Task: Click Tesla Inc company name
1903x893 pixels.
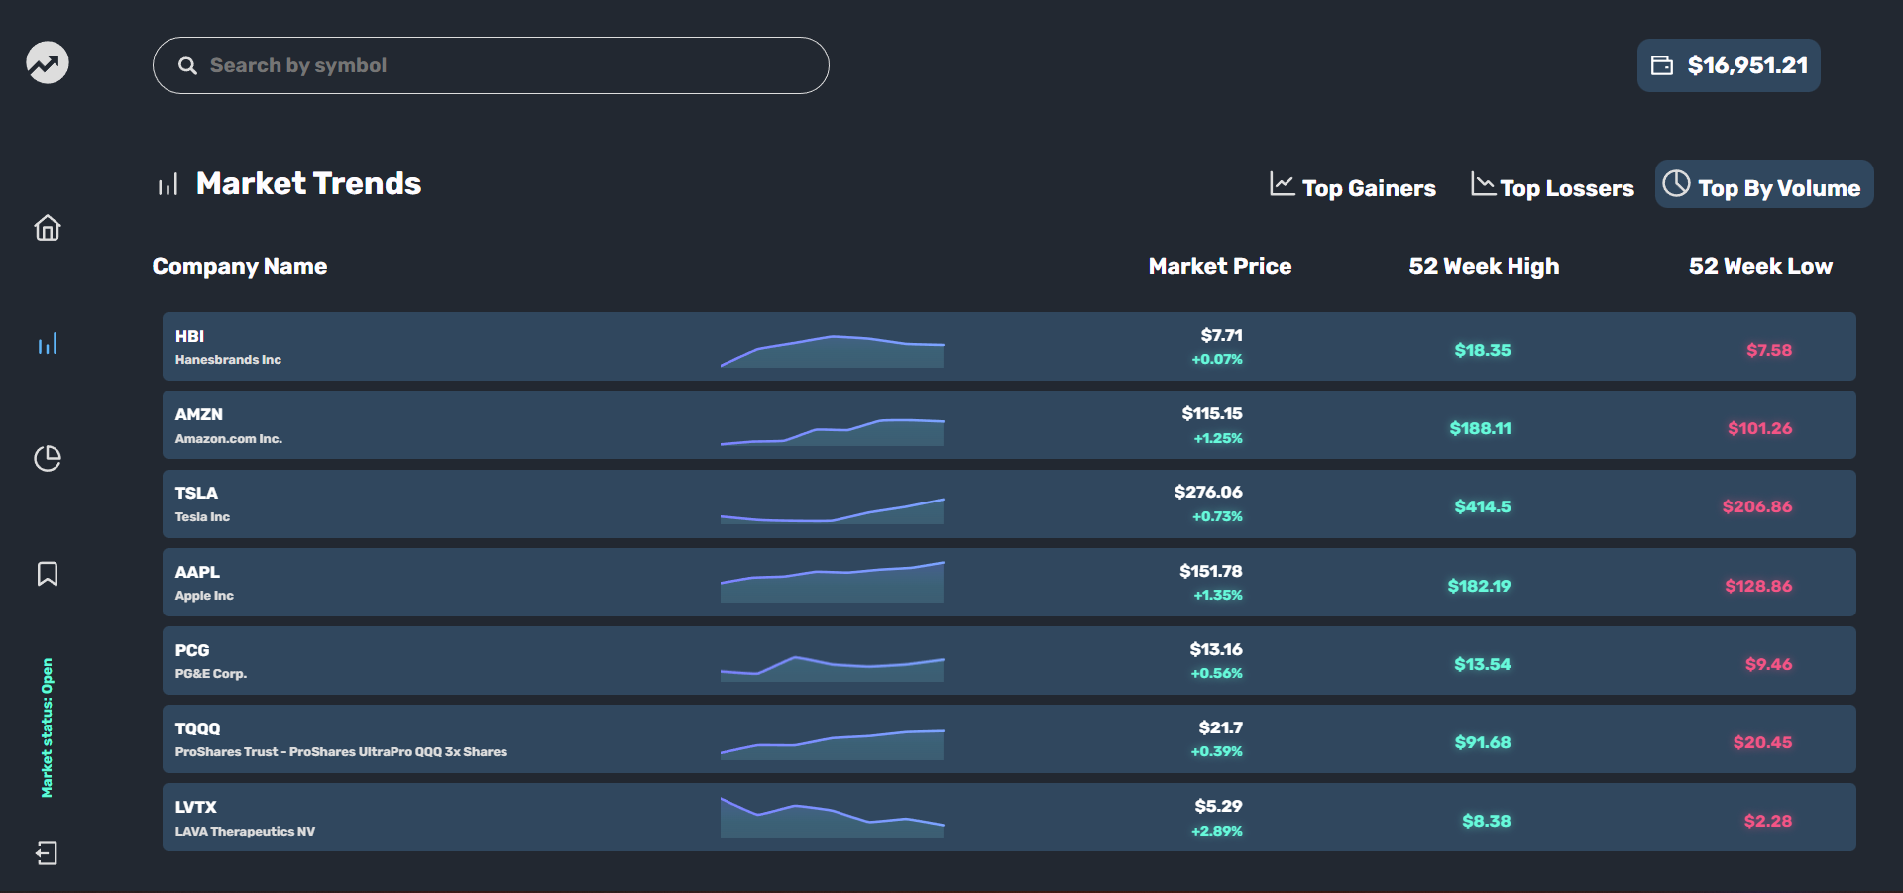Action: [202, 516]
